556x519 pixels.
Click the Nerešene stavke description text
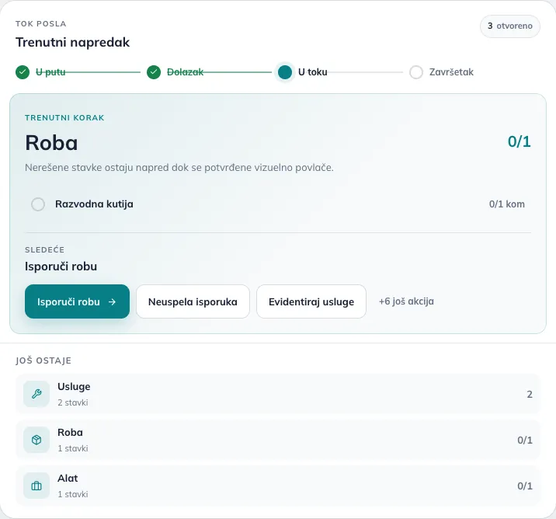pos(179,168)
